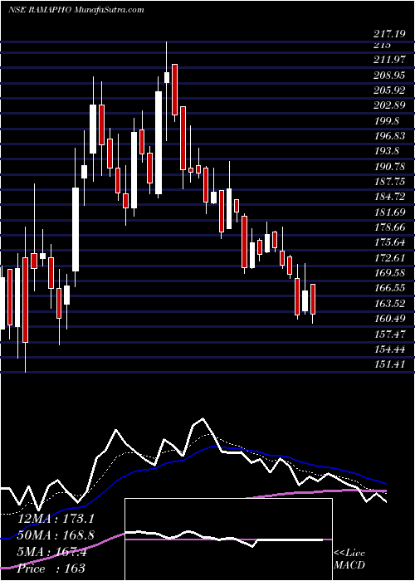Click the <<Live MACD label

pyautogui.click(x=349, y=559)
